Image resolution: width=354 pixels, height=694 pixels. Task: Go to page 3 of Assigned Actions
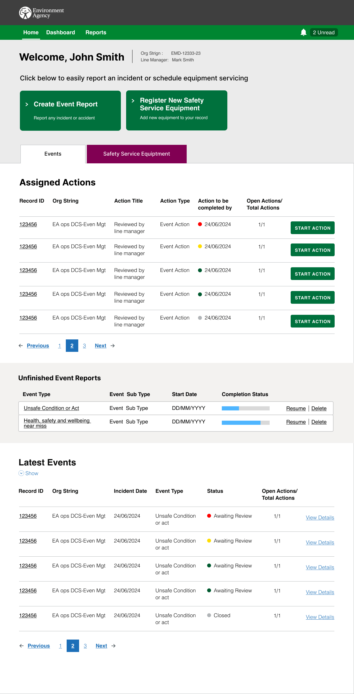point(84,345)
